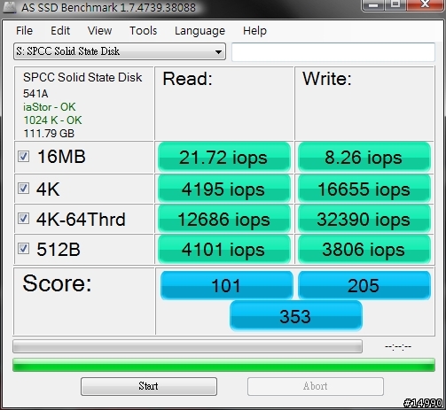Screen dimensions: 446x410
Task: Click the 16MB read result 21.72 iops
Action: (224, 157)
